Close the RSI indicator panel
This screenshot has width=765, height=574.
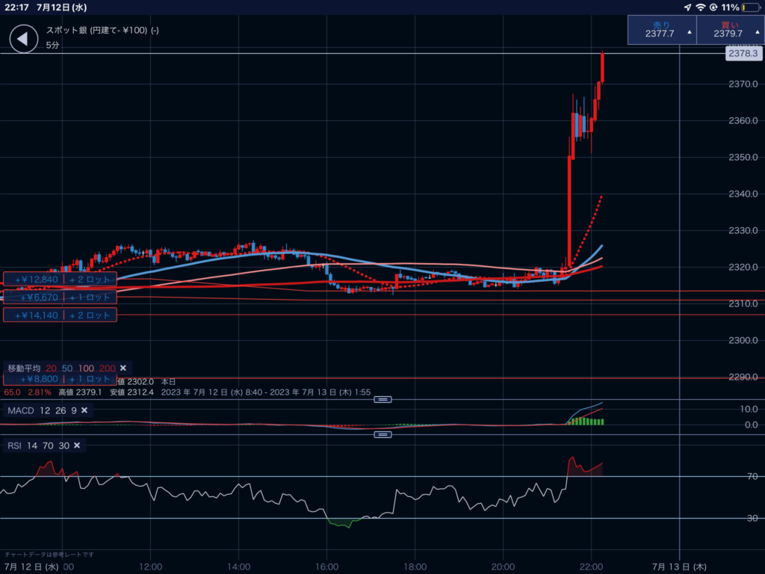tap(76, 445)
